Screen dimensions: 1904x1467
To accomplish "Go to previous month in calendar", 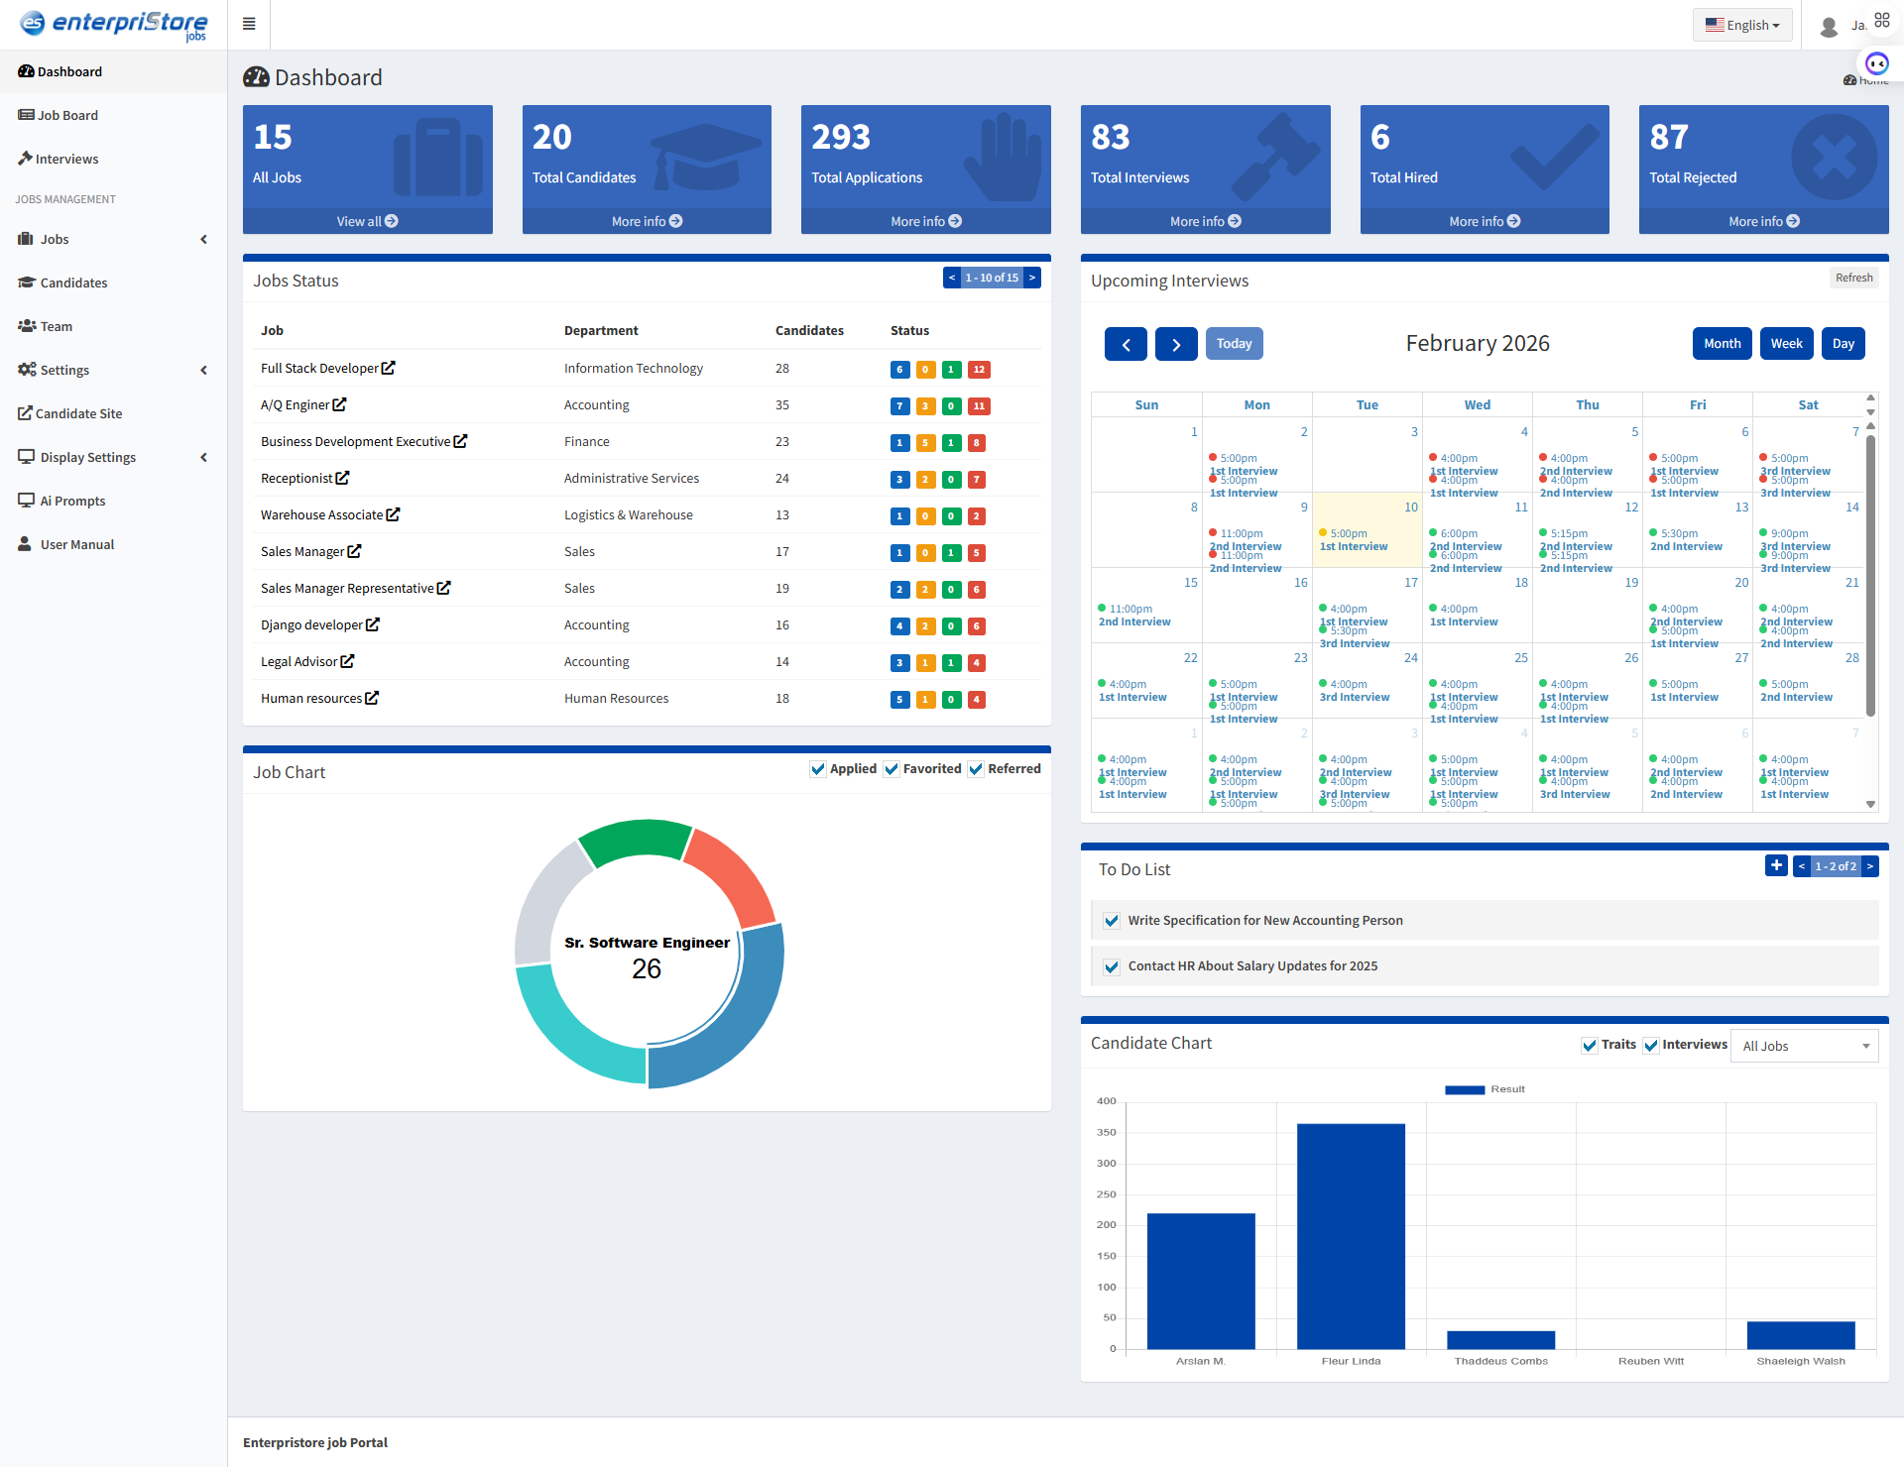I will pos(1126,344).
